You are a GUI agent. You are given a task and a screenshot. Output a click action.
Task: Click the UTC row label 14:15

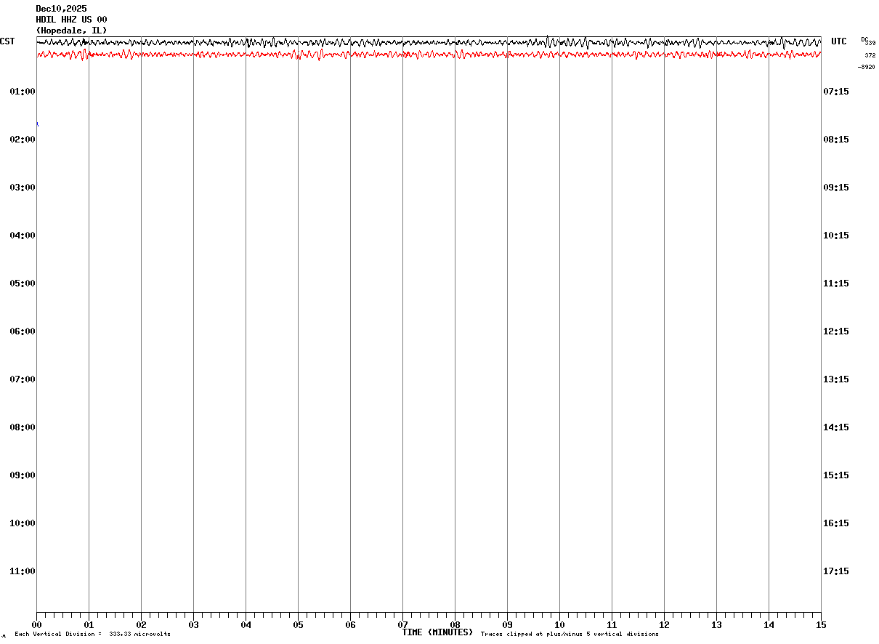pos(835,427)
